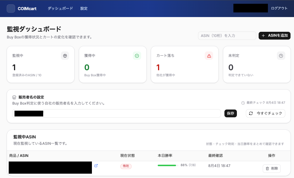Open product external link icon
The width and height of the screenshot is (294, 178).
click(x=96, y=166)
